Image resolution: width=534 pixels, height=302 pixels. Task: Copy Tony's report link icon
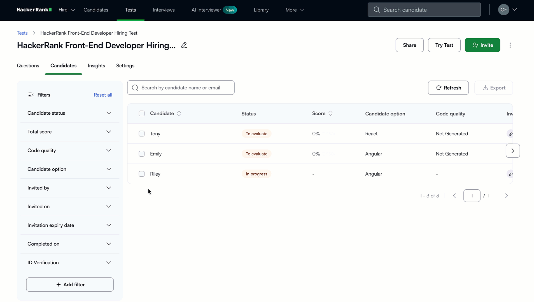click(511, 134)
